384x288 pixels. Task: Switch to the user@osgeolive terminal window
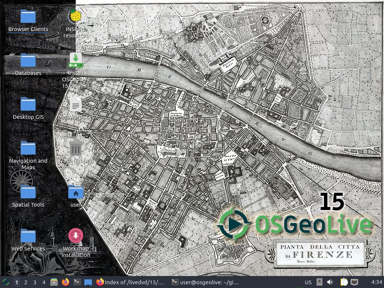tap(205, 282)
